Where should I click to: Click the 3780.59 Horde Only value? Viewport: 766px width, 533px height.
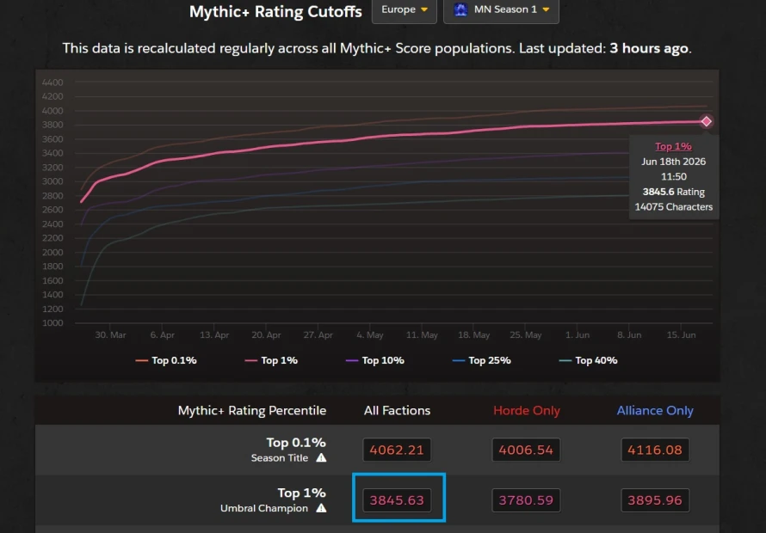pos(526,499)
